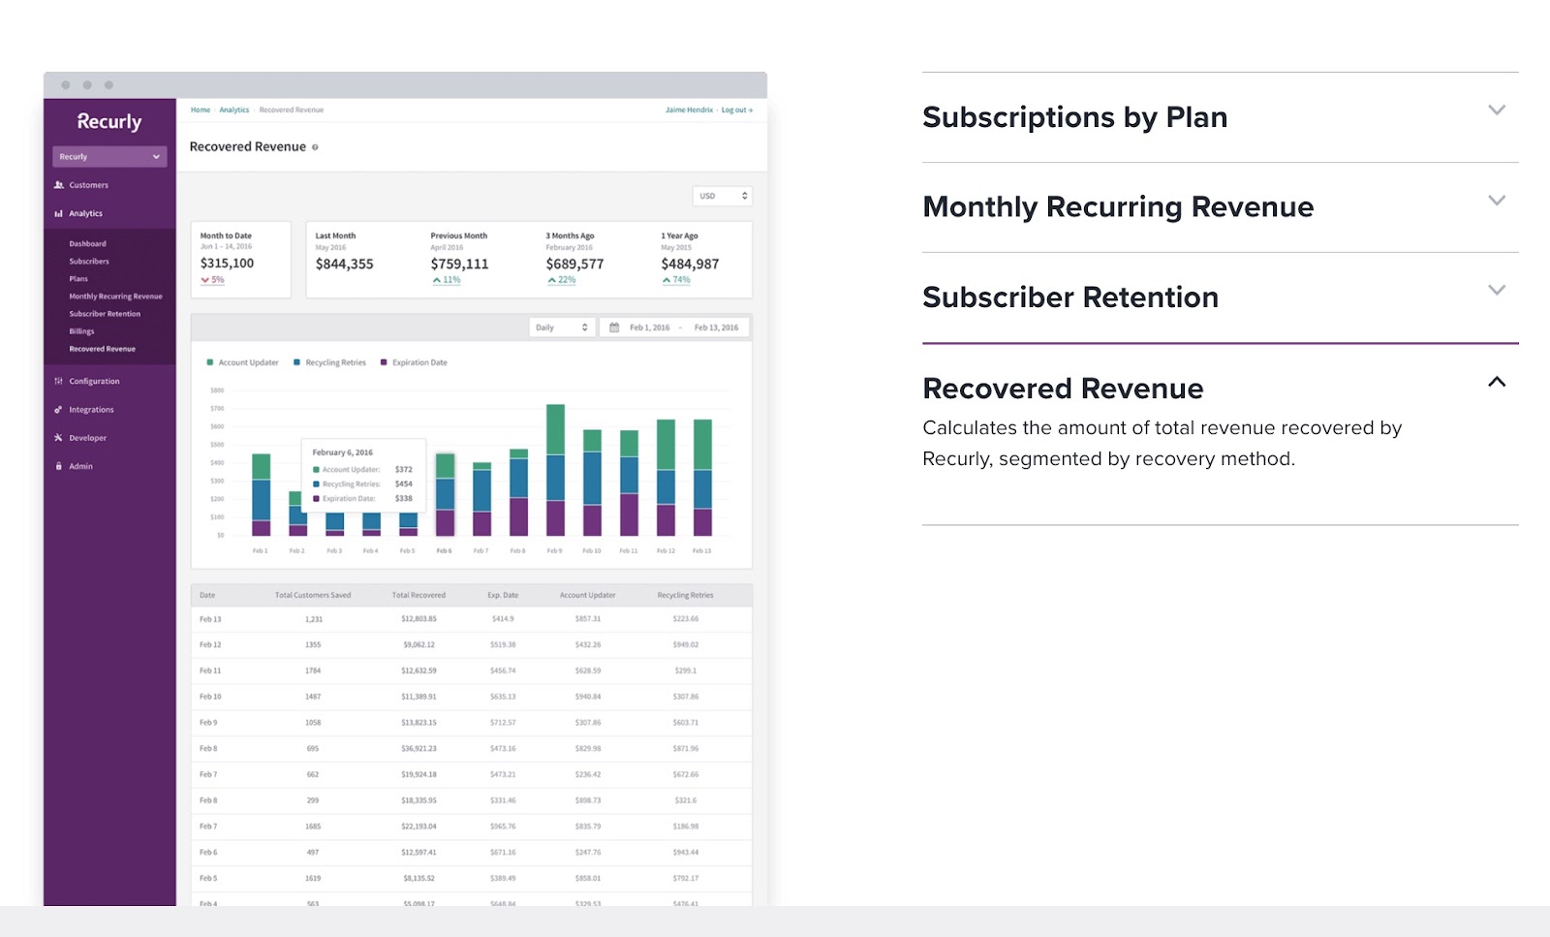This screenshot has height=937, width=1550.
Task: Open Subscriber Retention in the sidebar menu
Action: [105, 314]
